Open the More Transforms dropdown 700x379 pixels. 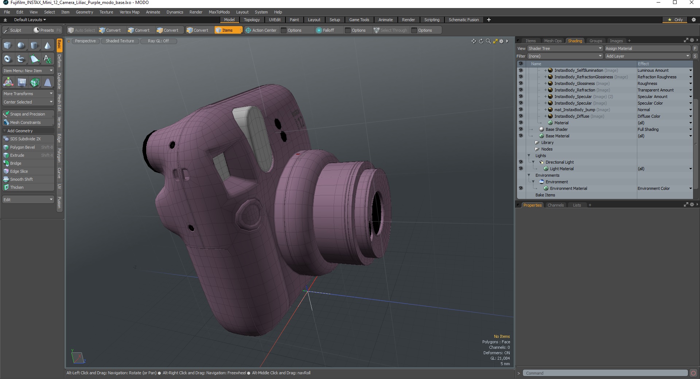28,94
